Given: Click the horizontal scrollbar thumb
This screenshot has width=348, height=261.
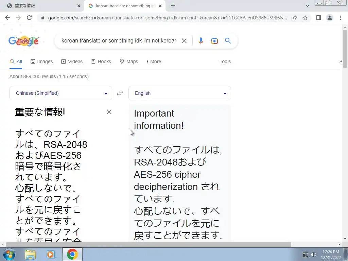Looking at the screenshot, I should (x=148, y=244).
